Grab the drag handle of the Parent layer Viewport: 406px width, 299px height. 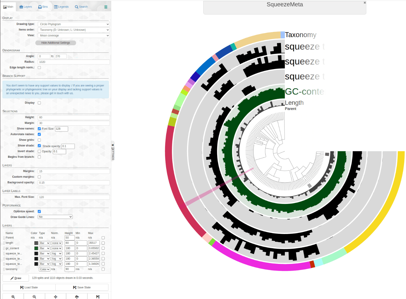(4, 238)
